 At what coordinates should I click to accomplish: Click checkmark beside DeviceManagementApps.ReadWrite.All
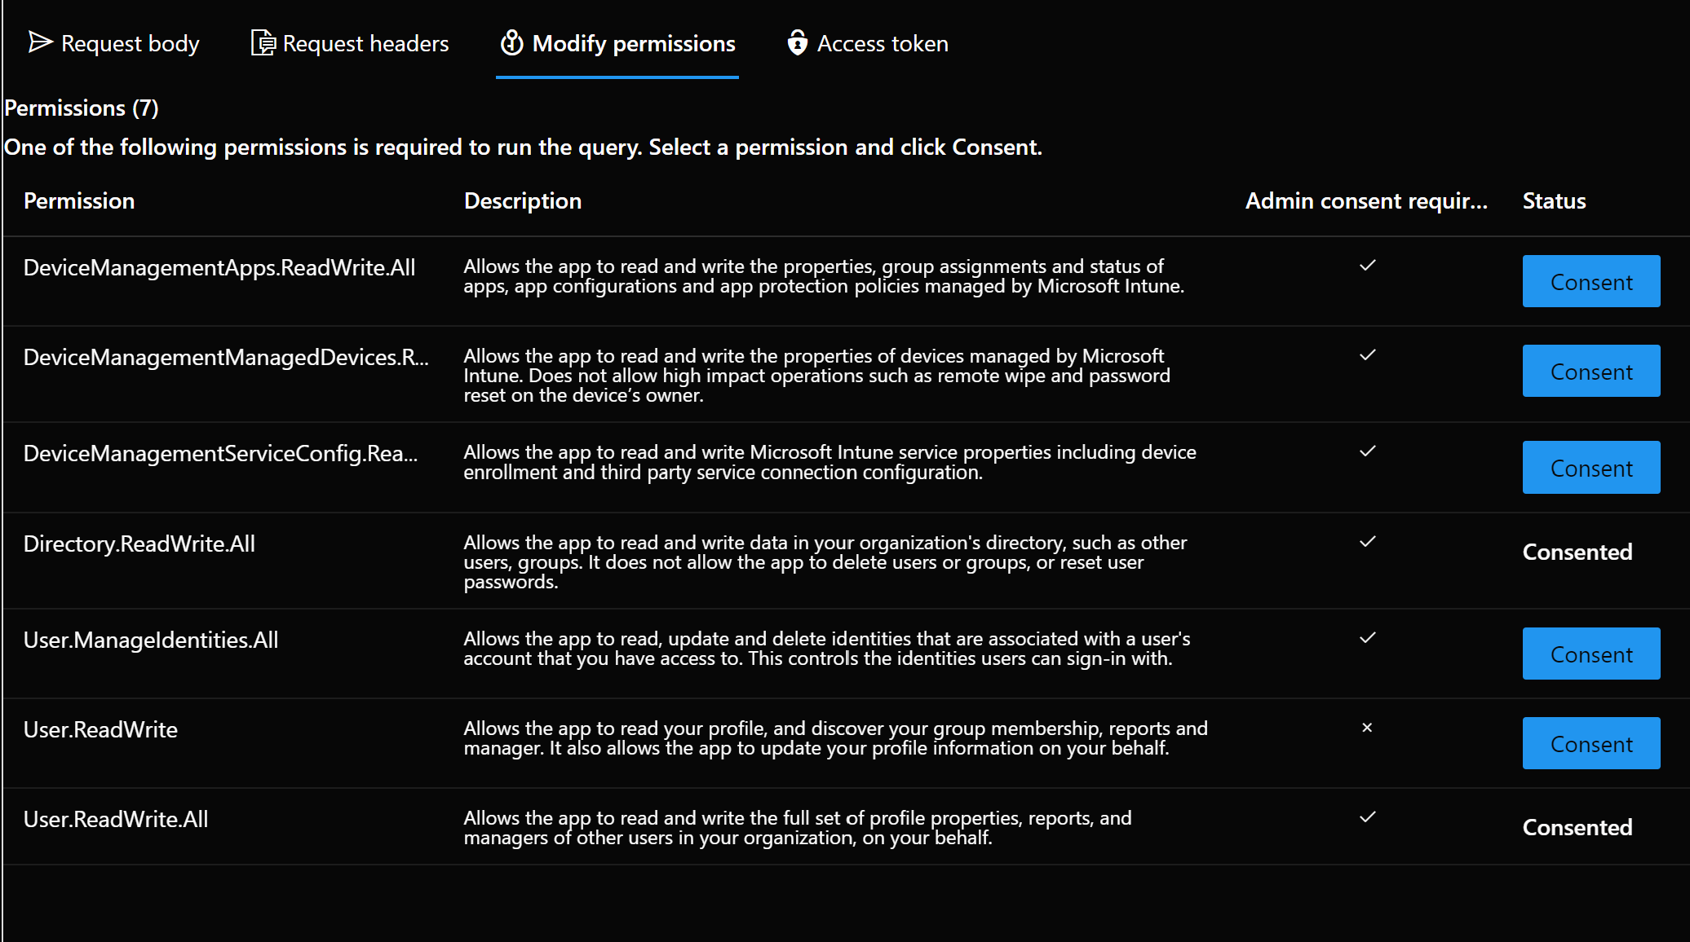1367,265
